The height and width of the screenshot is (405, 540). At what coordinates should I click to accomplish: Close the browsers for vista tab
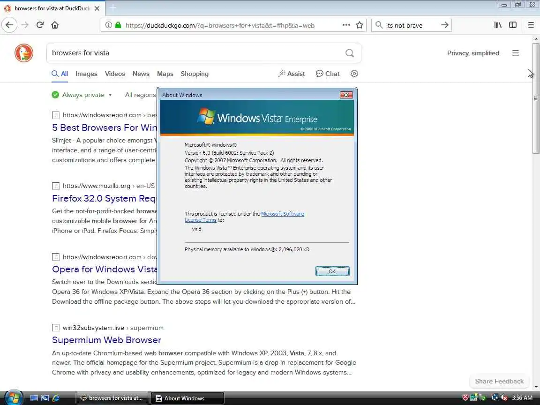97,8
